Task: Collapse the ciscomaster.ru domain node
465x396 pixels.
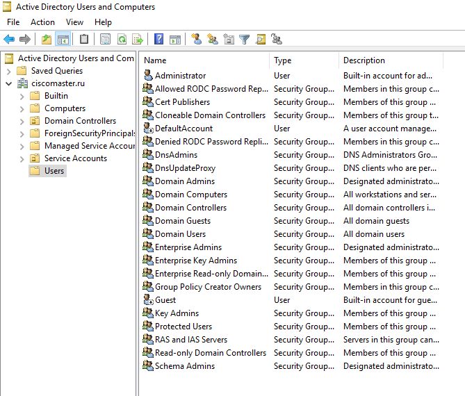Action: (9, 83)
